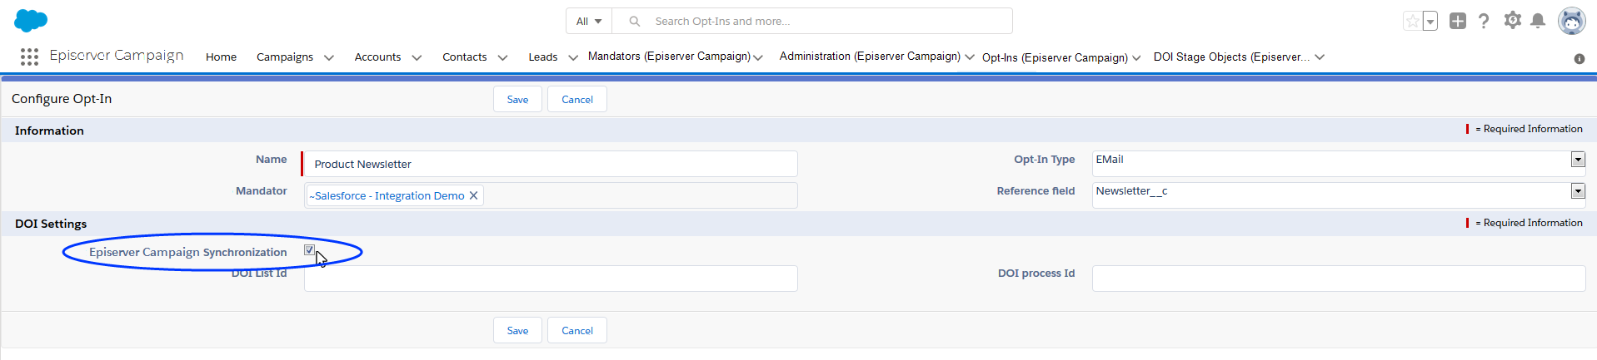1597x360 pixels.
Task: Open the Setup gear icon
Action: tap(1512, 20)
